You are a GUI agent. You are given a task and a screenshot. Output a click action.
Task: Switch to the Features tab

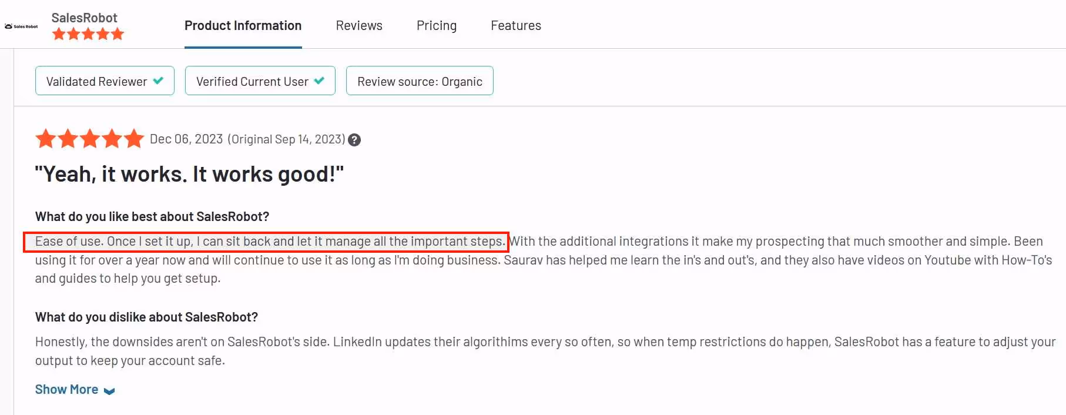point(516,25)
